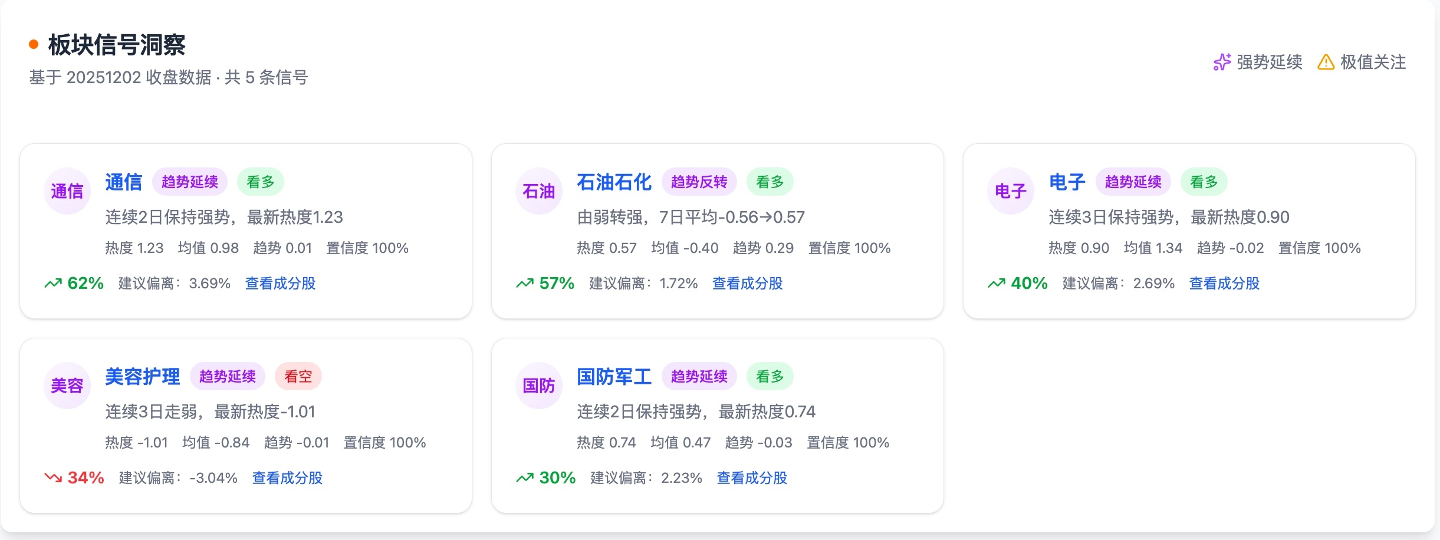Image resolution: width=1440 pixels, height=540 pixels.
Task: Click the 趋势反转 tag on 石油石化
Action: pyautogui.click(x=699, y=182)
